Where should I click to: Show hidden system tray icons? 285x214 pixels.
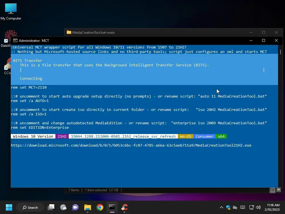(x=221, y=207)
